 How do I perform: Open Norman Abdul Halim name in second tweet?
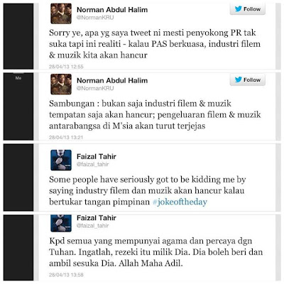point(112,80)
